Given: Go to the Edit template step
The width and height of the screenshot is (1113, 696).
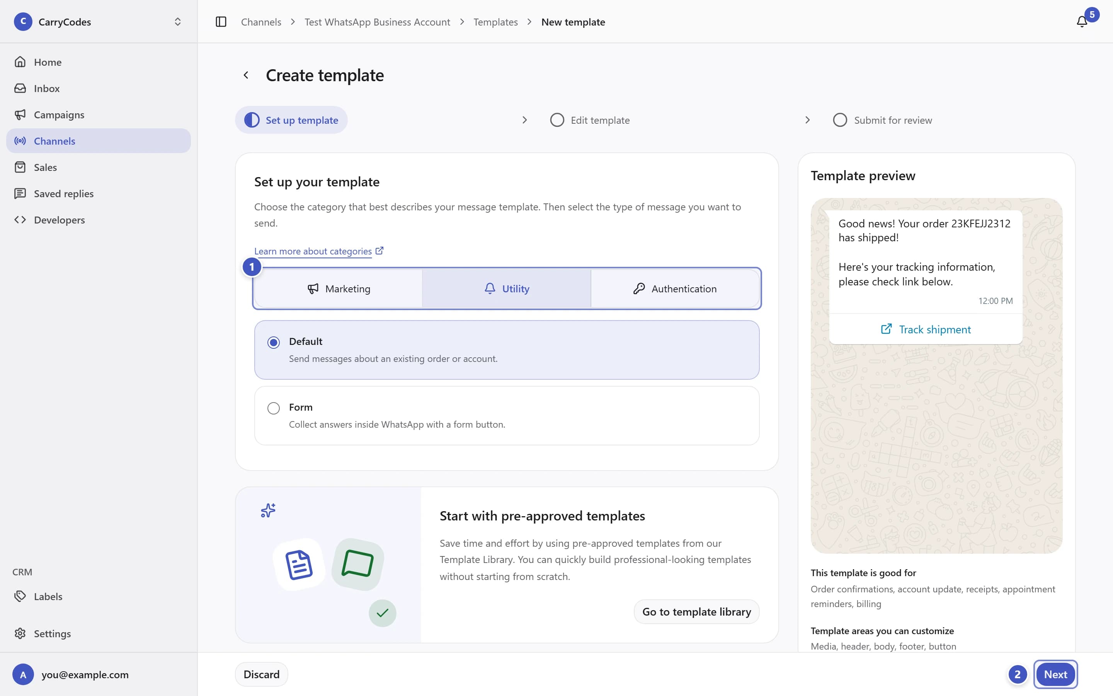Looking at the screenshot, I should pos(590,120).
